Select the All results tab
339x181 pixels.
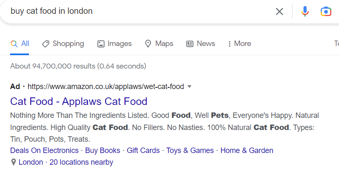click(x=19, y=43)
